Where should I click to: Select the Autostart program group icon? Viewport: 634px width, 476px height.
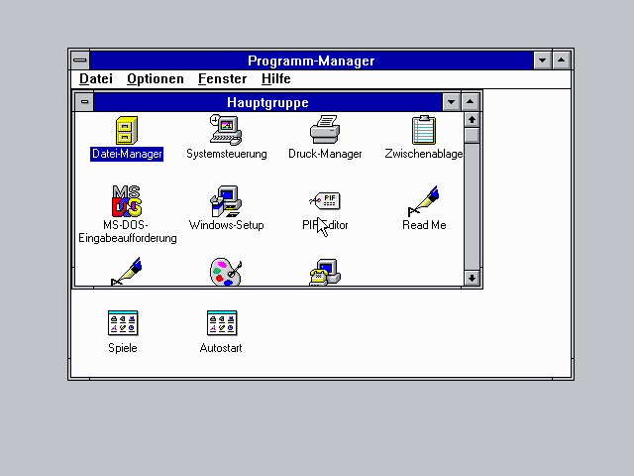click(221, 323)
